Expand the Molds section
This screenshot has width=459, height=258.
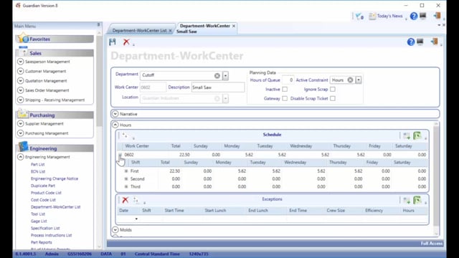point(115,230)
